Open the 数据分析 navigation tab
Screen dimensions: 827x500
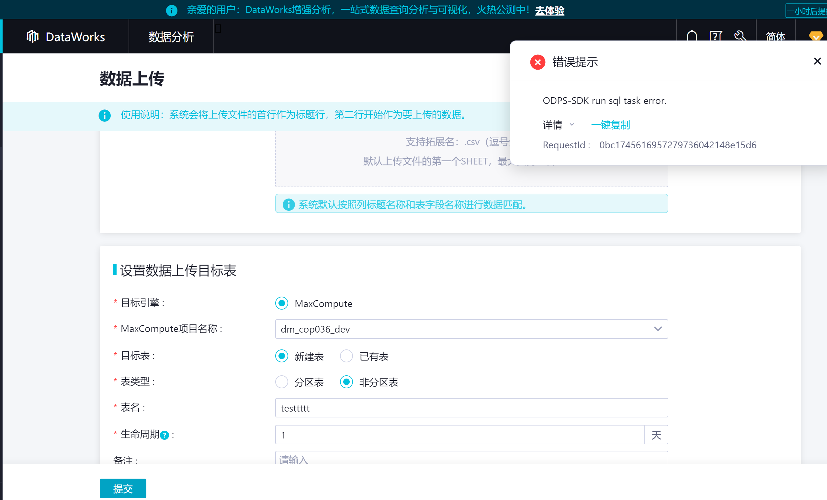coord(171,37)
